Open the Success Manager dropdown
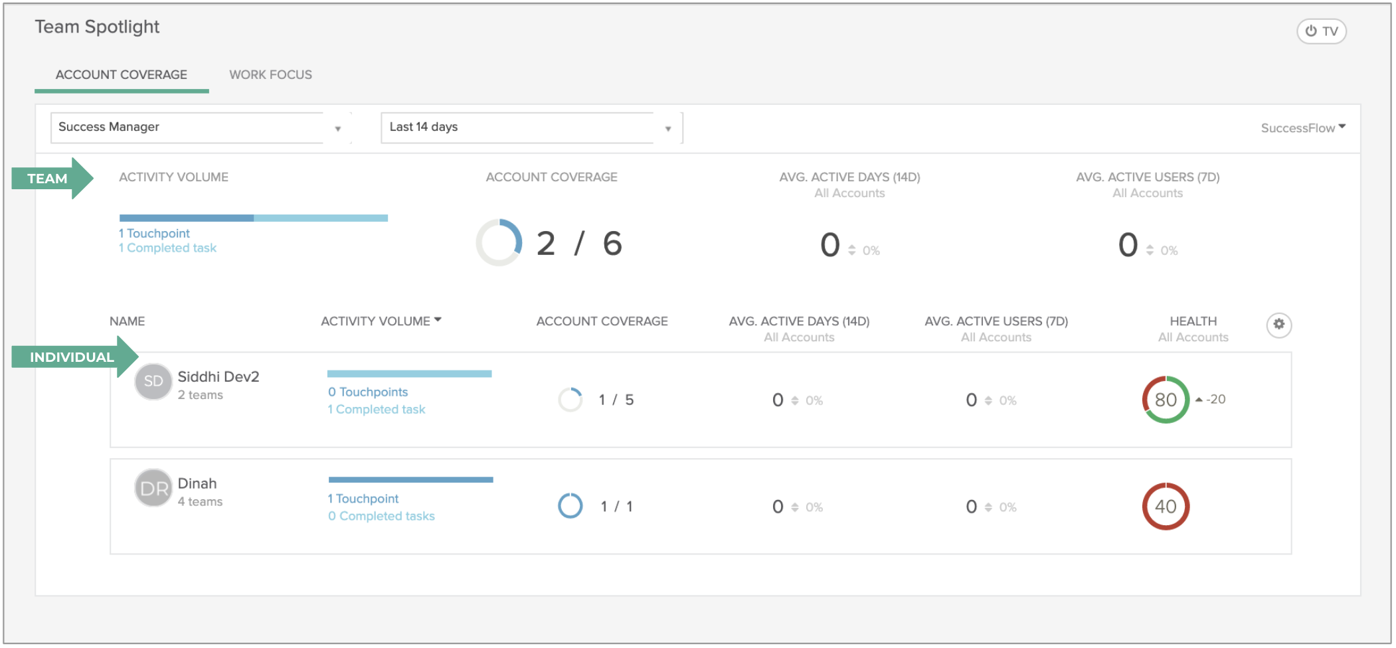Screen dimensions: 1396x648 tap(199, 127)
